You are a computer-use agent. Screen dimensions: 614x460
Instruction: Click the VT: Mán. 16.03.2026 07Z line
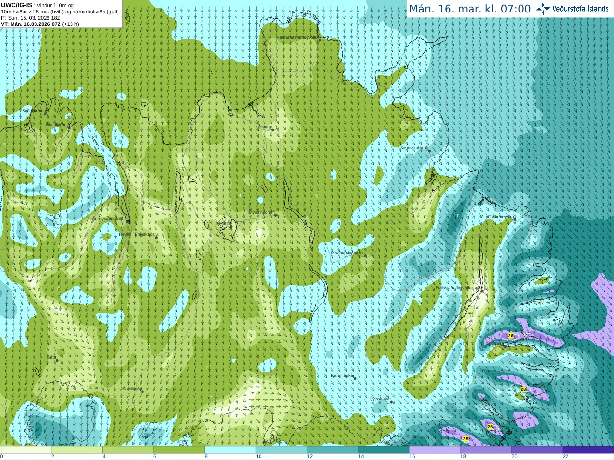click(31, 24)
